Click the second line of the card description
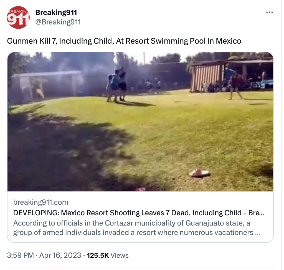Image resolution: width=284 pixels, height=270 pixels. (136, 232)
